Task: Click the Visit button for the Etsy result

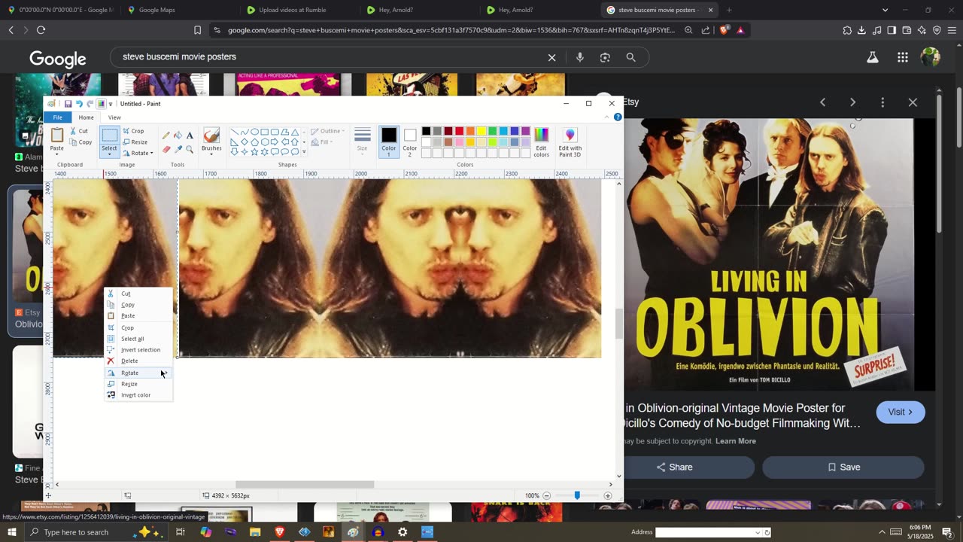Action: pyautogui.click(x=901, y=412)
